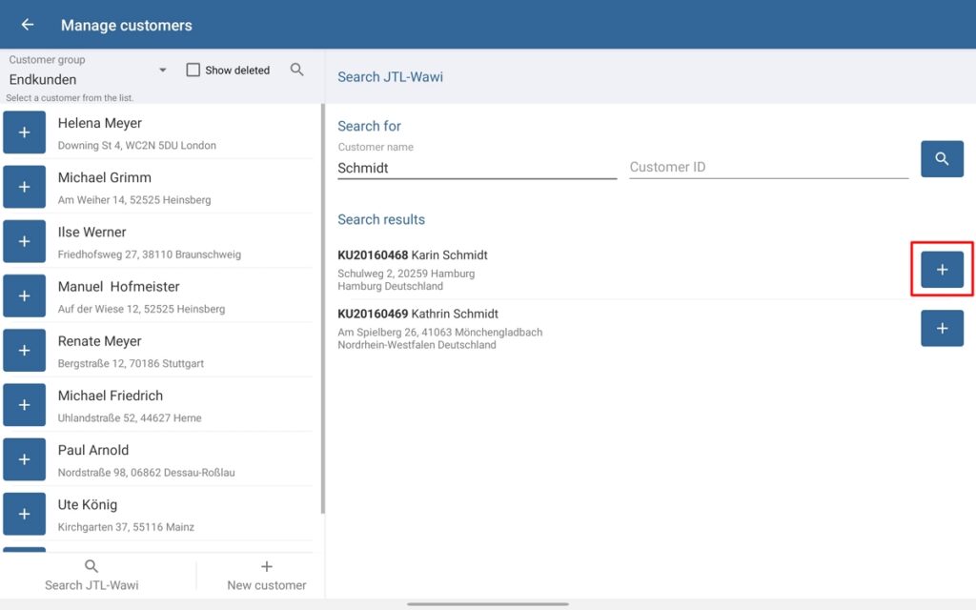Open New customer bottom tab
The image size is (976, 610).
(267, 576)
